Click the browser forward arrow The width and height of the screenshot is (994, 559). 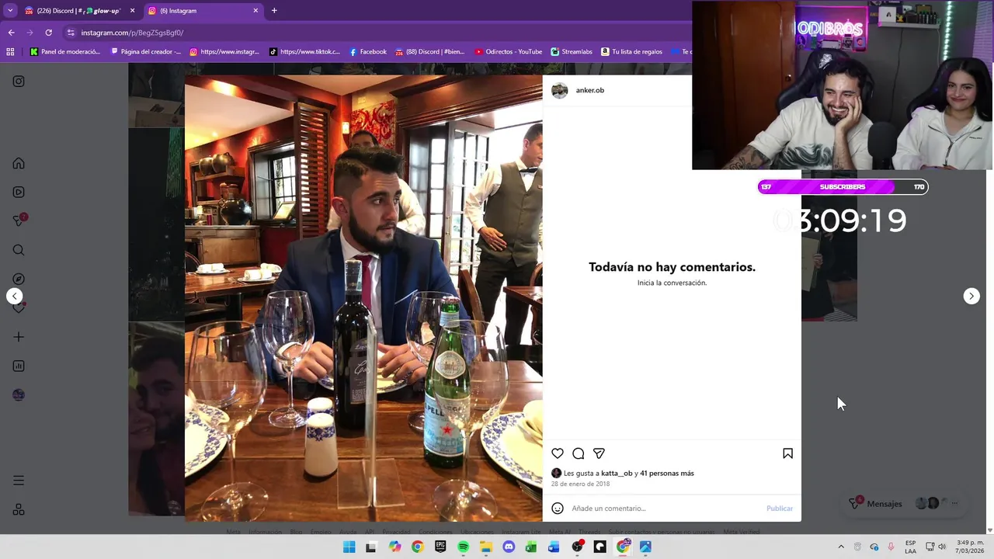(x=30, y=33)
